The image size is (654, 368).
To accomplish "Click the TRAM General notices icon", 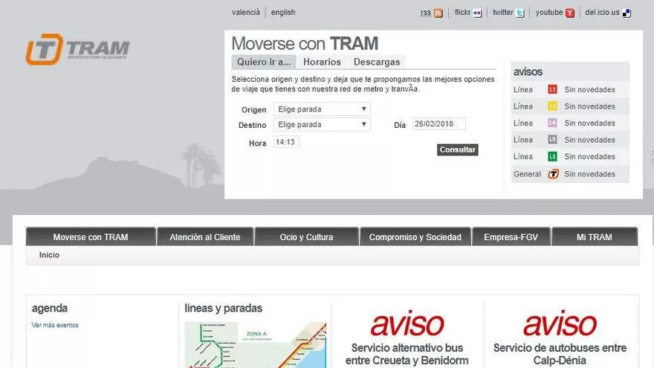I will [553, 174].
